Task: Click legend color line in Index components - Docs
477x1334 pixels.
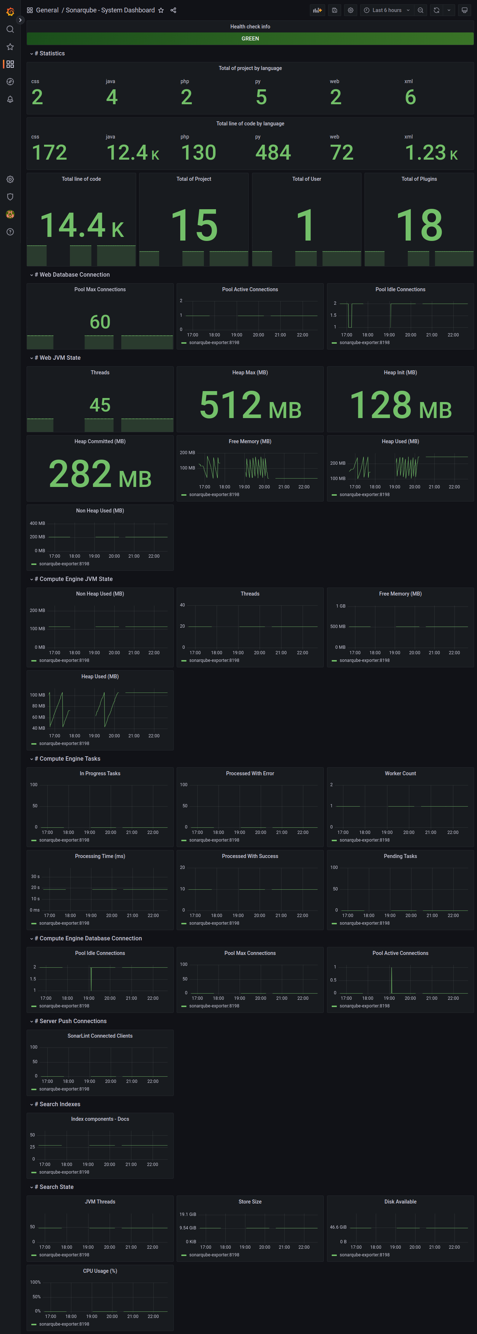Action: point(33,1172)
